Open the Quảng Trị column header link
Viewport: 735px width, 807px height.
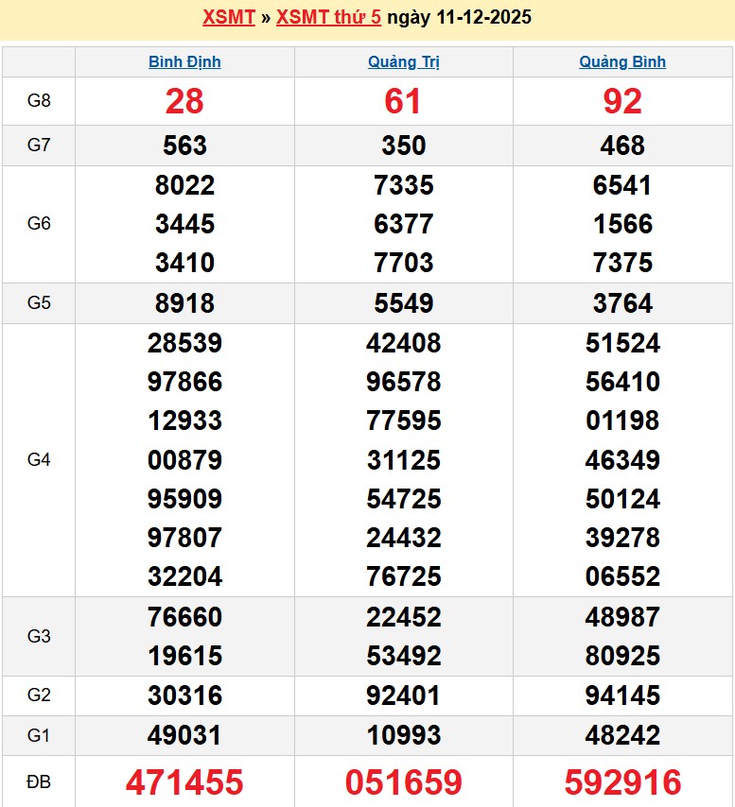coord(404,62)
